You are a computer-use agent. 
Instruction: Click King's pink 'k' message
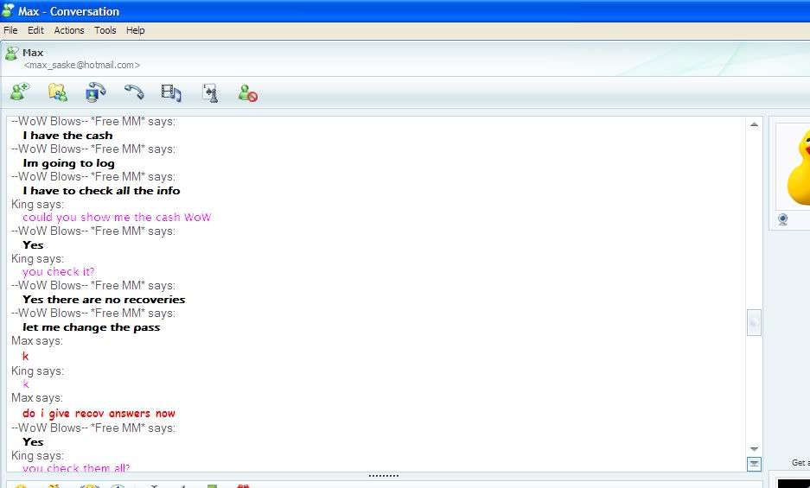26,384
